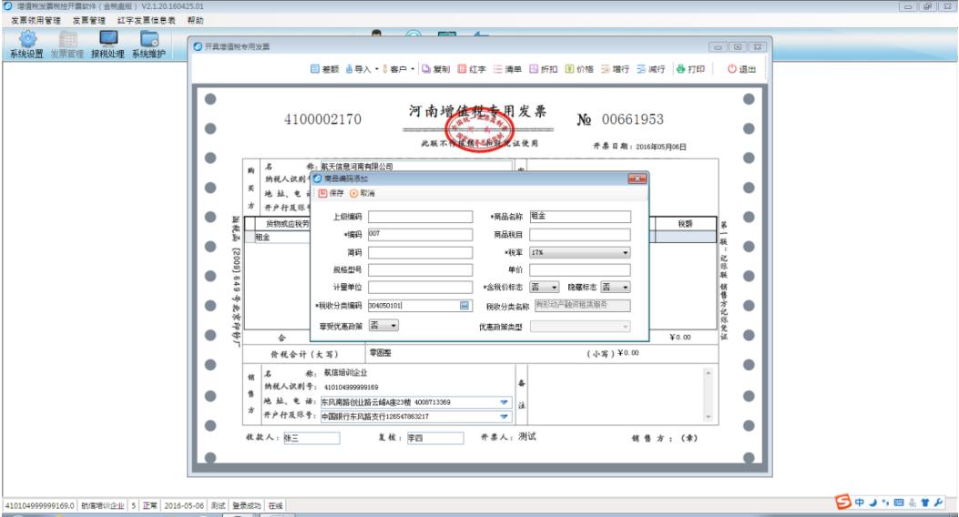
Task: Click the 商品税目 input field
Action: [x=580, y=235]
